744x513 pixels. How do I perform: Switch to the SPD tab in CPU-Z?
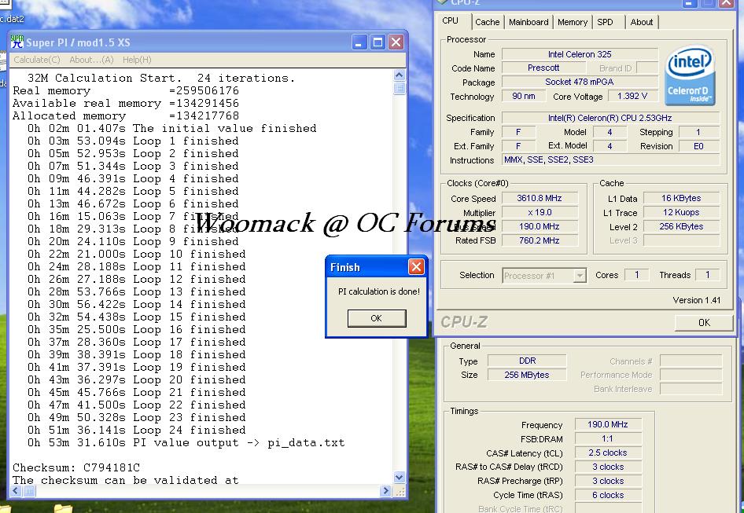click(x=605, y=22)
